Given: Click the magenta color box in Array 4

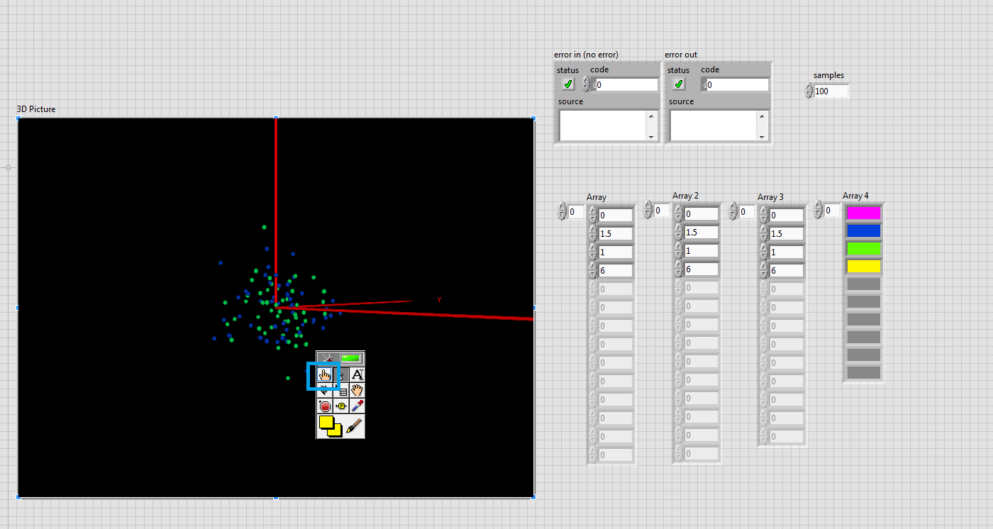Looking at the screenshot, I should [863, 213].
